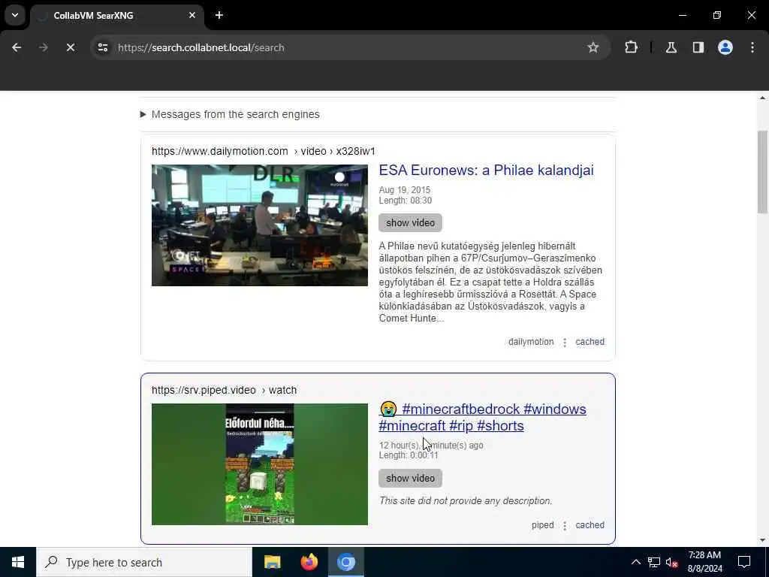The width and height of the screenshot is (769, 577).
Task: Open cached version of piped result
Action: click(590, 525)
